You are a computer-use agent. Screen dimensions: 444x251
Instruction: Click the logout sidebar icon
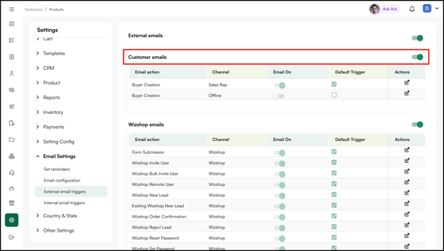click(x=12, y=237)
